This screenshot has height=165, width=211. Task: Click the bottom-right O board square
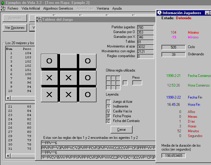click(88, 95)
